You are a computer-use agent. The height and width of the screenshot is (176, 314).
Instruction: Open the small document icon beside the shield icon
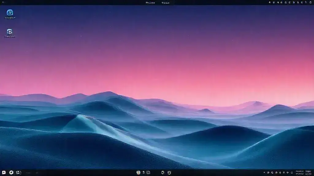click(x=144, y=172)
